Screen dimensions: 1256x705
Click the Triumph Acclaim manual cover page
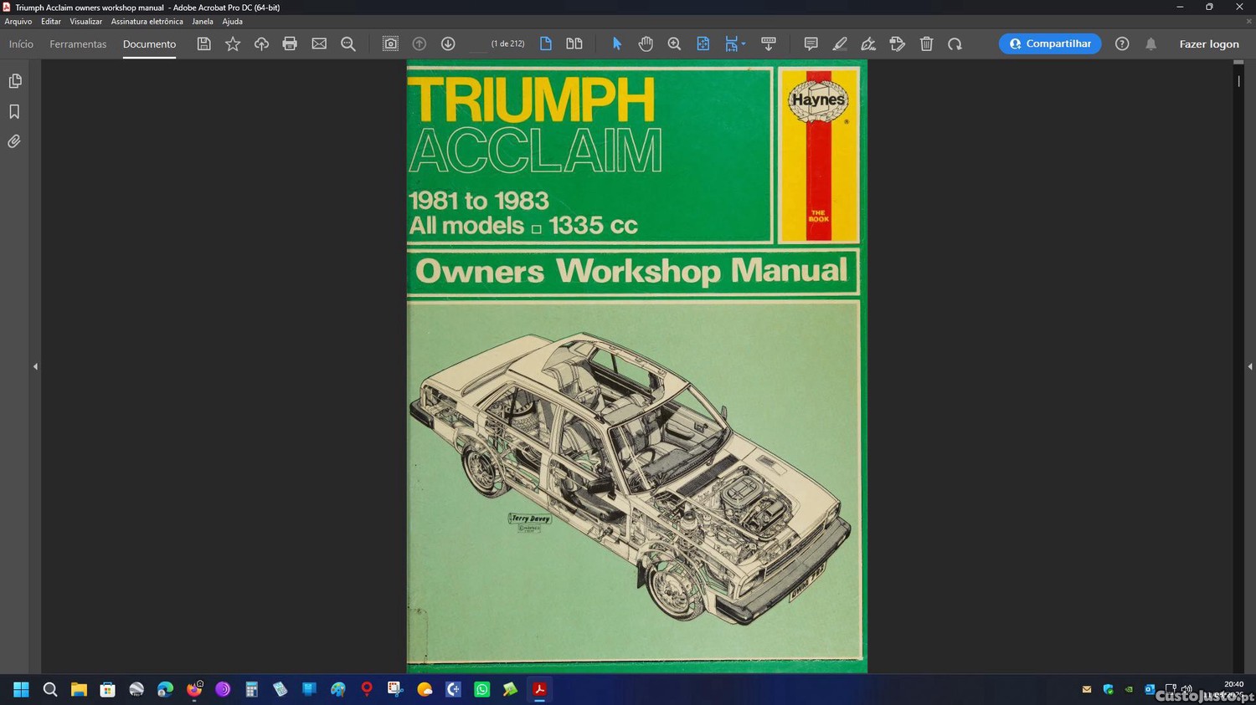click(636, 366)
